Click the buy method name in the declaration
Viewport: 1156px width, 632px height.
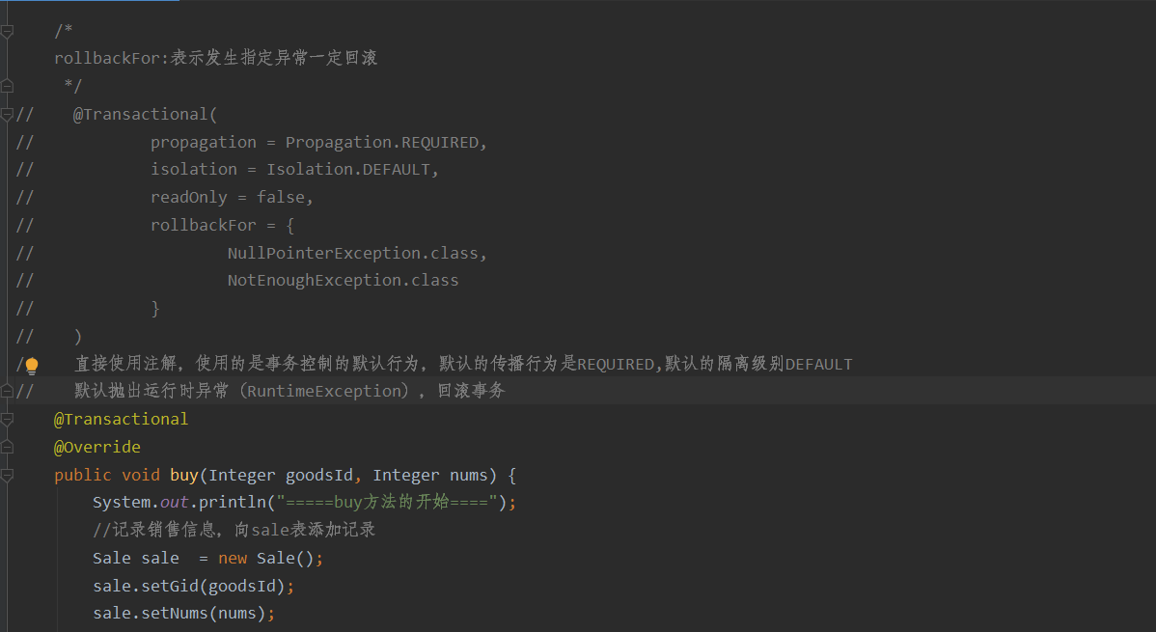click(184, 476)
